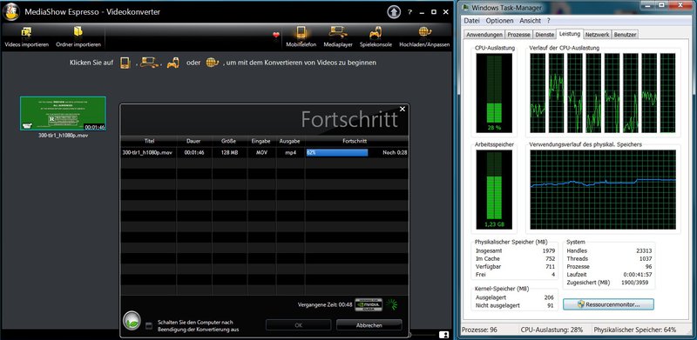The width and height of the screenshot is (697, 340).
Task: Click the NVIDIA CUDA badge
Action: [369, 304]
